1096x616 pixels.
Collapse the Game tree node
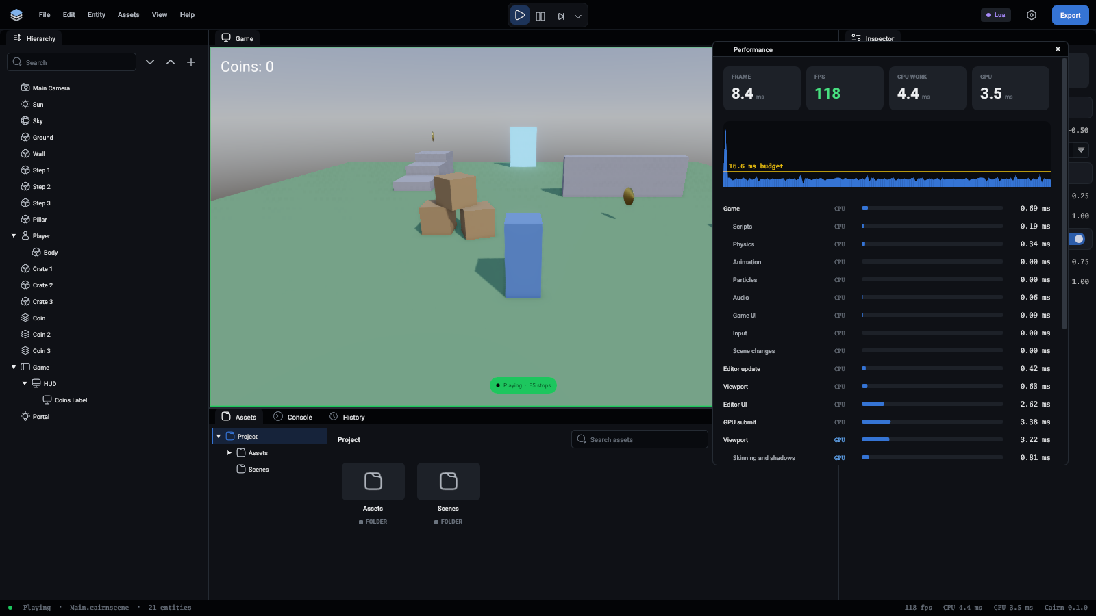14,367
